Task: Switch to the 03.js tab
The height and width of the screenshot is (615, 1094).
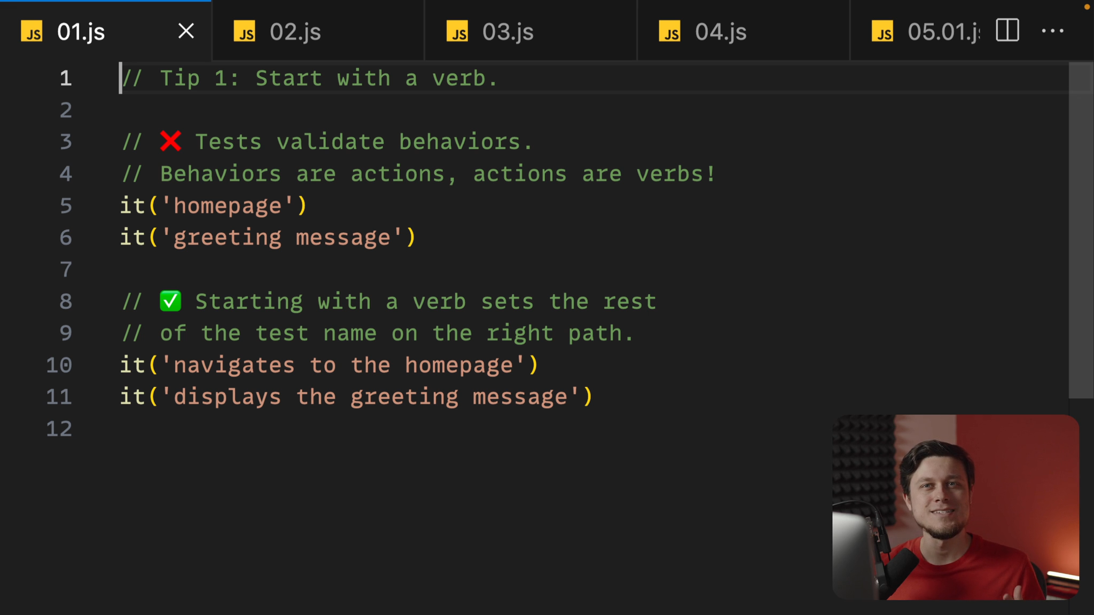Action: (x=508, y=31)
